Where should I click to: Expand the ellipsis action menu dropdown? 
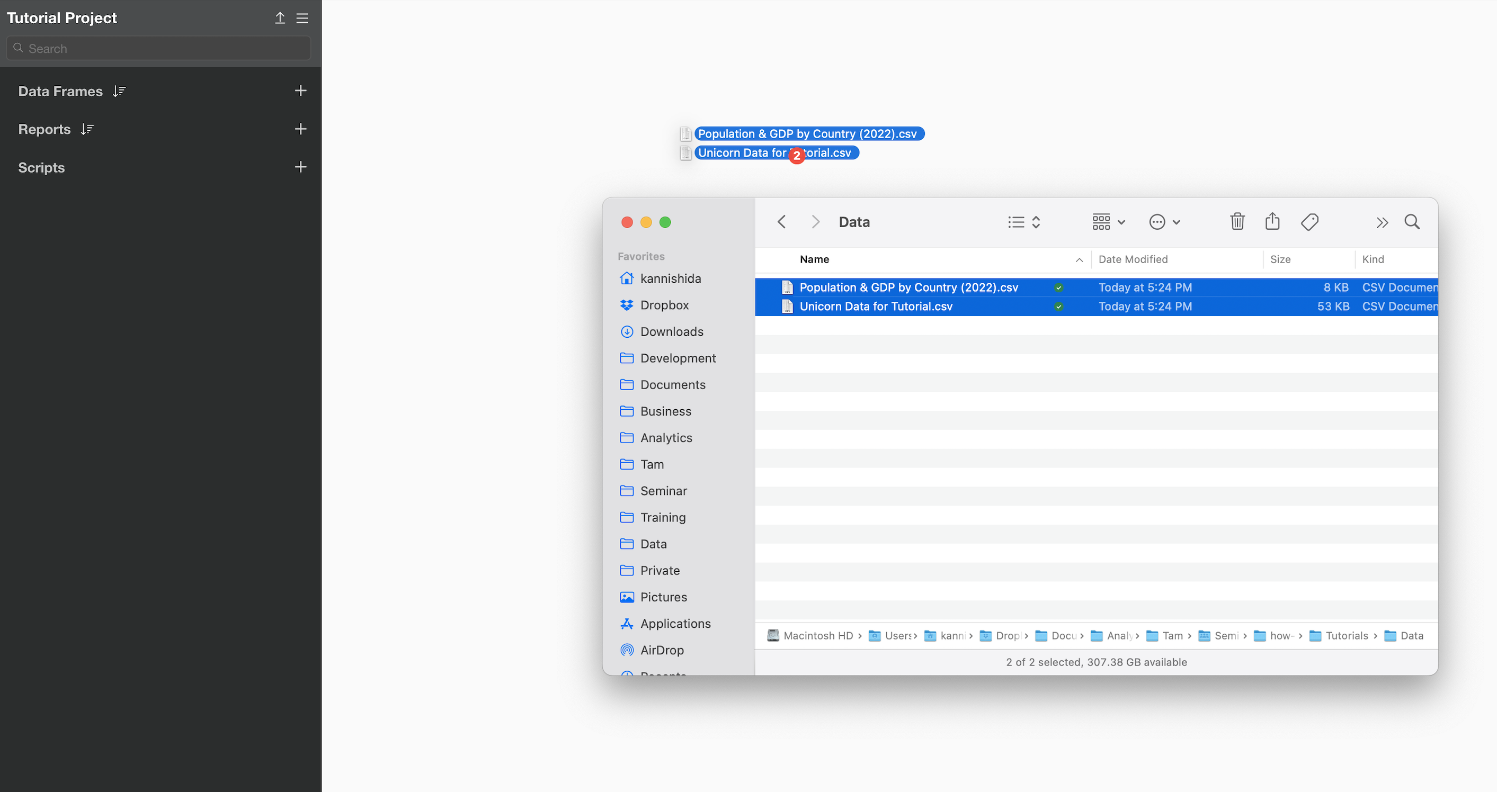[1164, 222]
